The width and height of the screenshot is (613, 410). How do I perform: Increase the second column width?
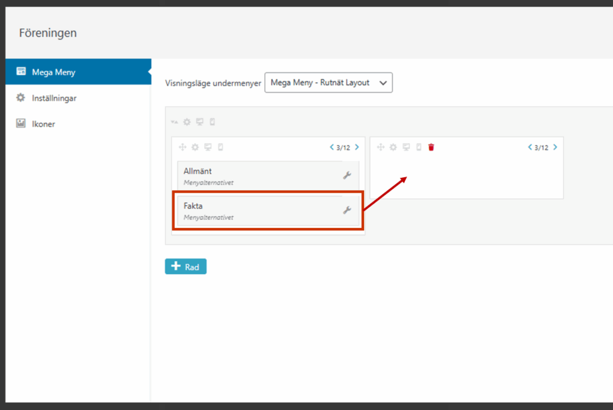556,147
